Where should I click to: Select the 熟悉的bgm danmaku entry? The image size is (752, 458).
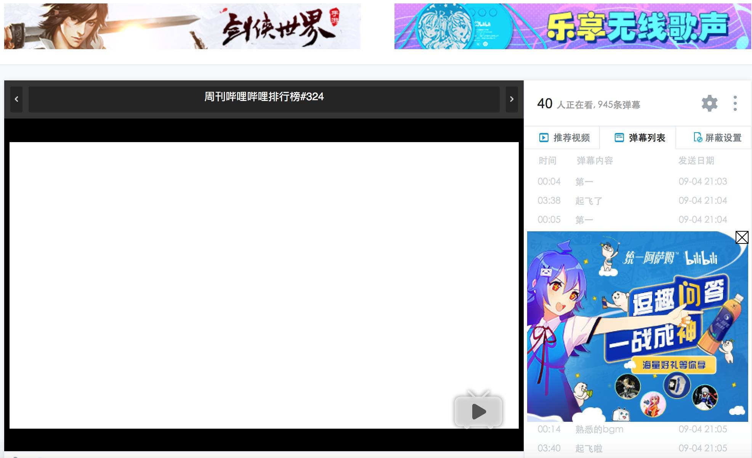click(x=599, y=429)
